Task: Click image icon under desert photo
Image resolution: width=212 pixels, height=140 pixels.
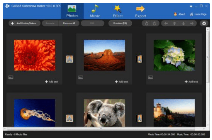Action: [x=81, y=78]
